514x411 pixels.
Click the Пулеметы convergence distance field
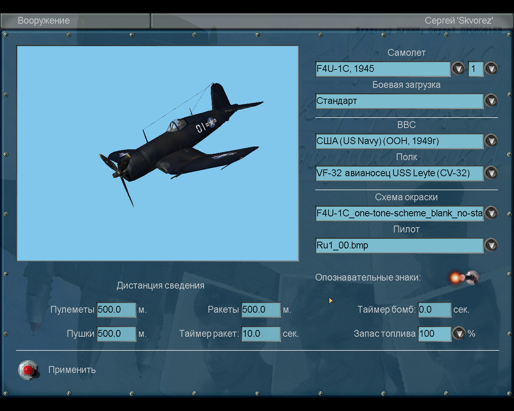pos(116,309)
